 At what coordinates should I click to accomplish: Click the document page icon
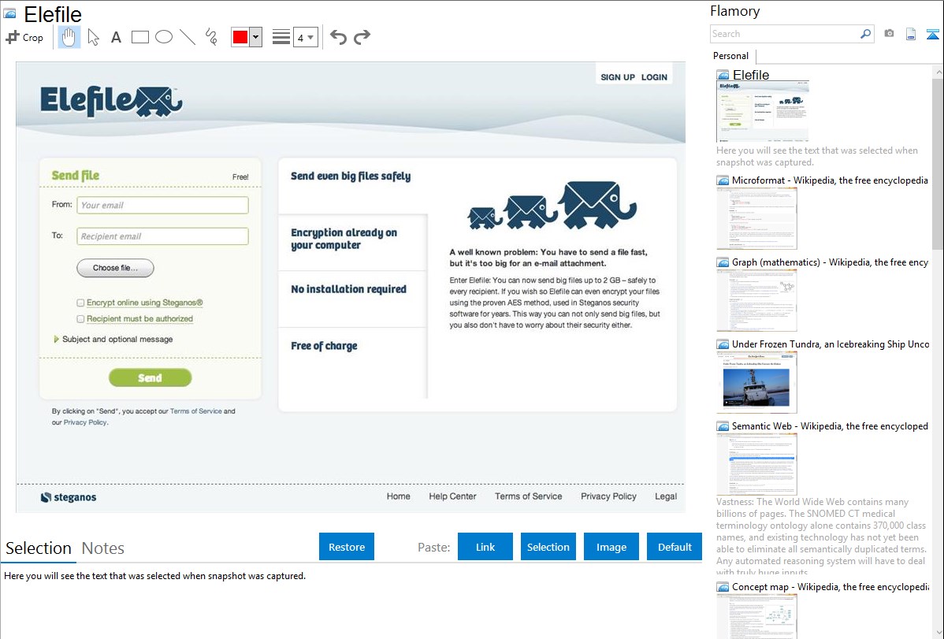click(911, 34)
